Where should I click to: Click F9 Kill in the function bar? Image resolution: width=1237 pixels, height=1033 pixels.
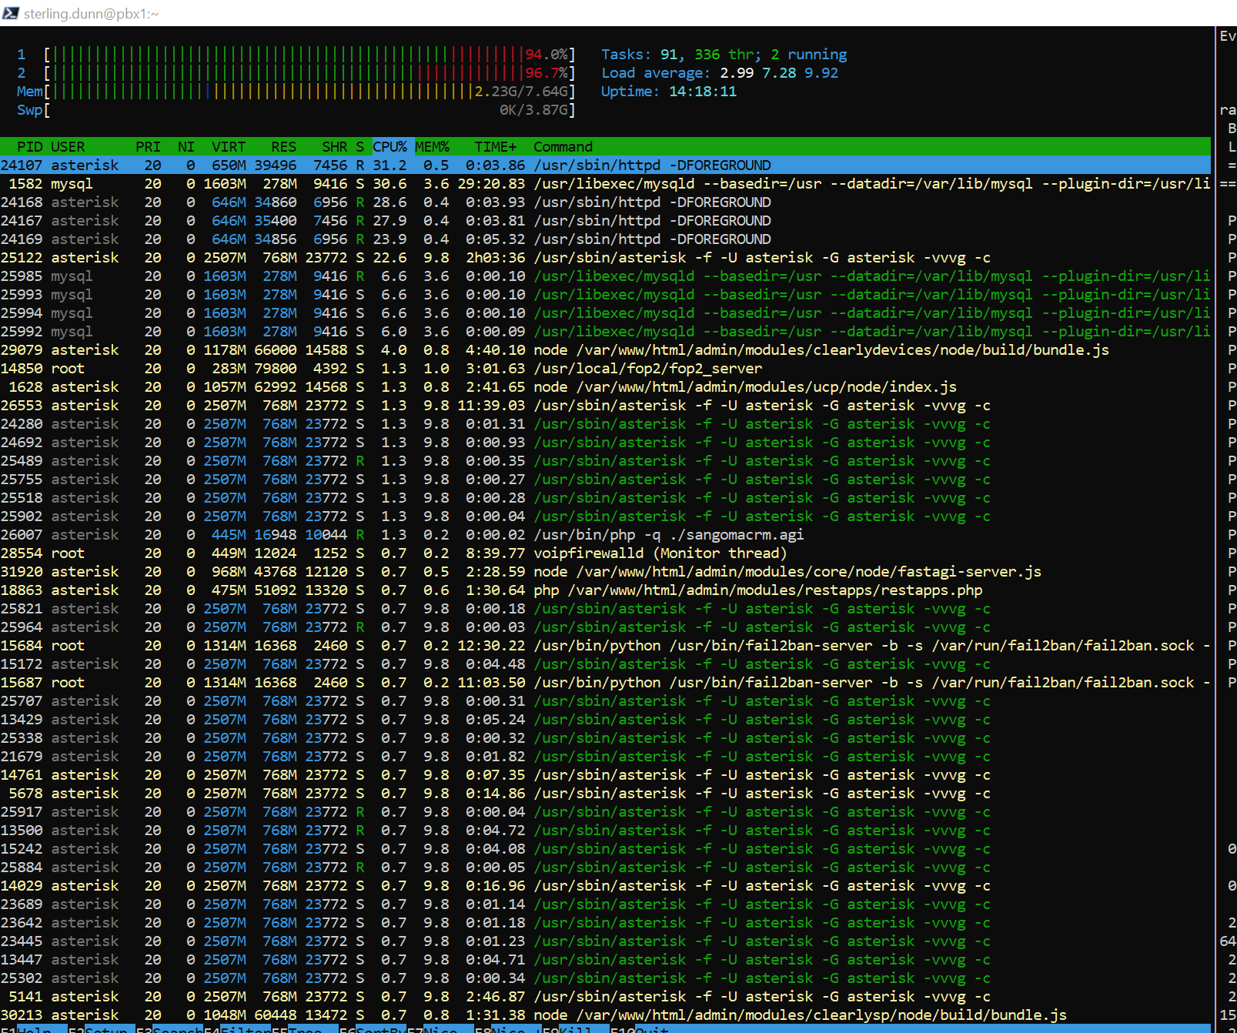click(576, 1029)
